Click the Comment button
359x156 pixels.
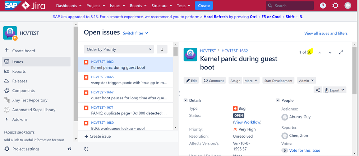tap(213, 81)
